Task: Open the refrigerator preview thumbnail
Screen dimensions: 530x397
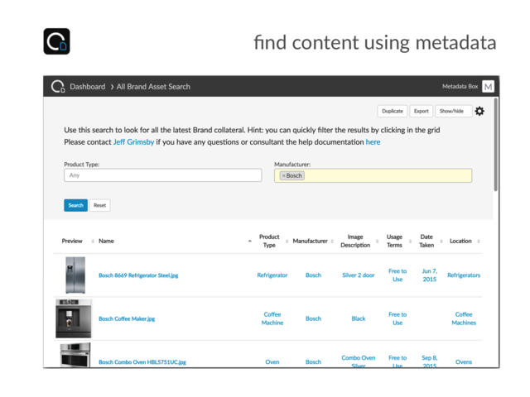Action: 75,275
